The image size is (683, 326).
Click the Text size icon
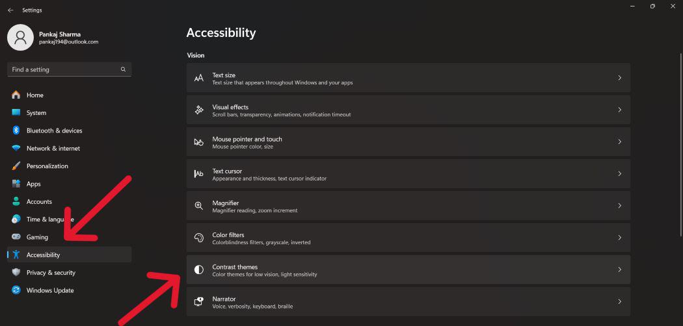point(199,79)
